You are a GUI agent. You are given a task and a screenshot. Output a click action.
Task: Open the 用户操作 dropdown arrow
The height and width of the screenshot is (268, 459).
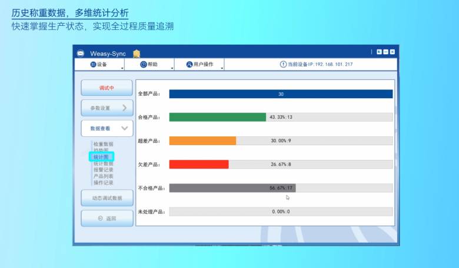tap(222, 68)
